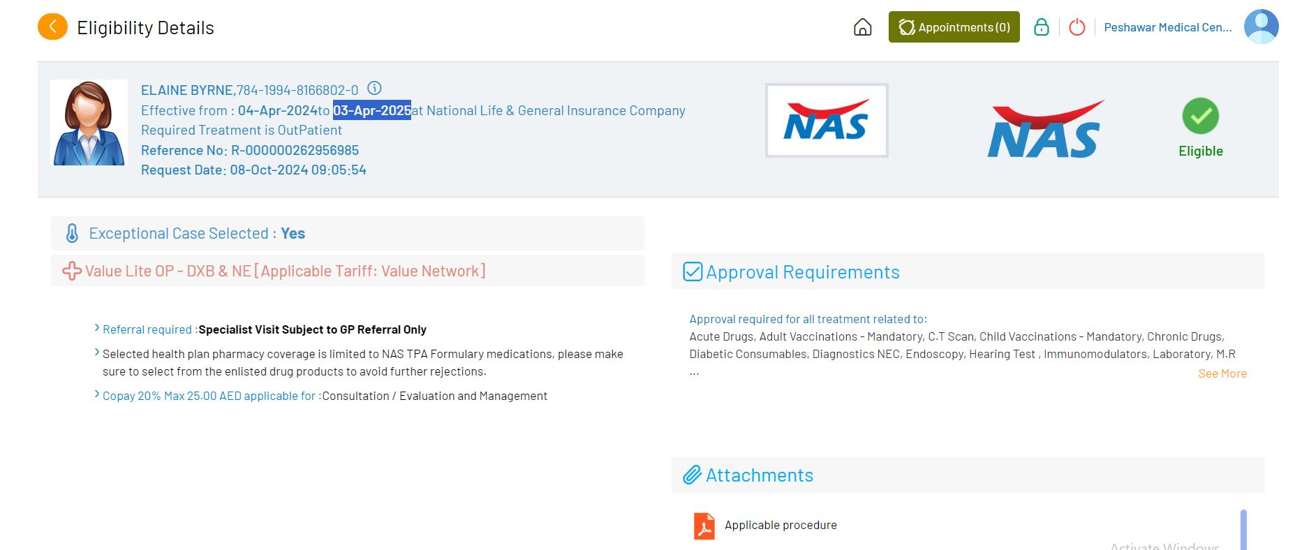Expand the Referral required item chevron
Viewport: 1295px width, 550px height.
coord(97,328)
